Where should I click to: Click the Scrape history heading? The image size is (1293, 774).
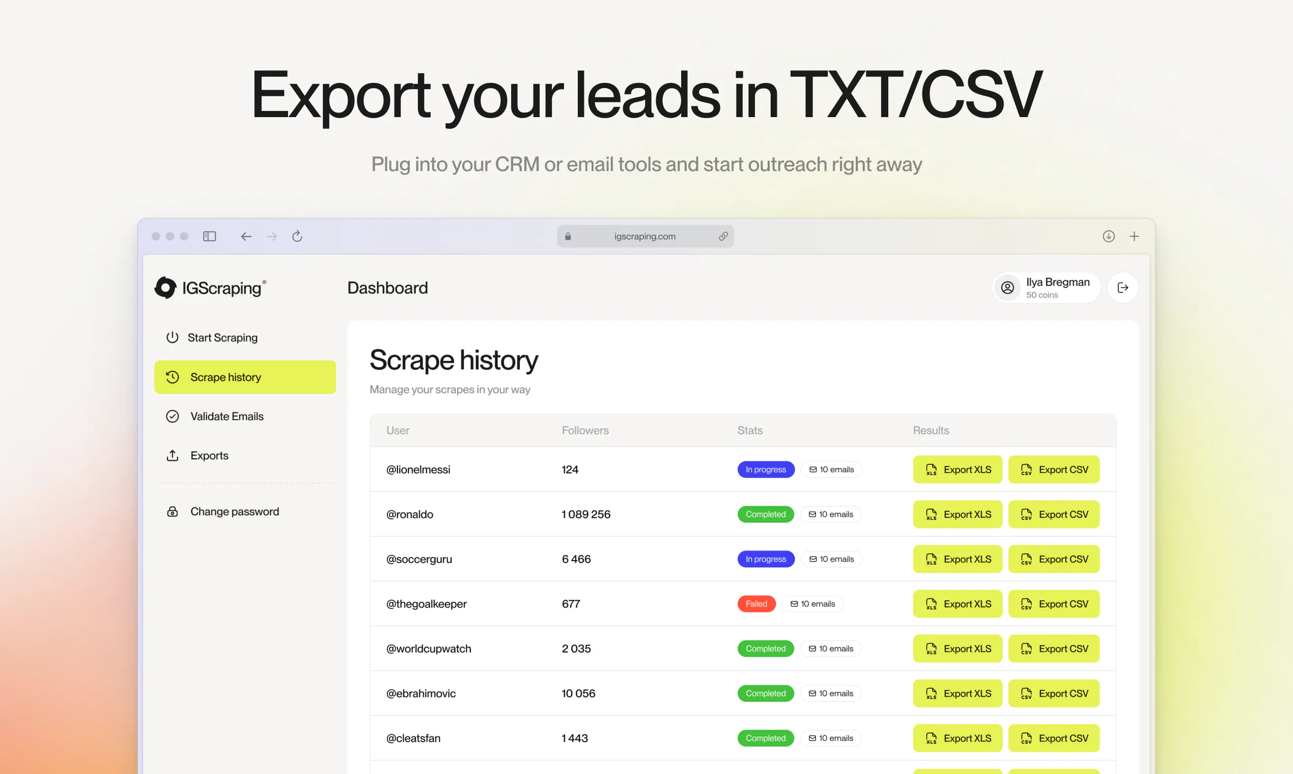pyautogui.click(x=454, y=360)
